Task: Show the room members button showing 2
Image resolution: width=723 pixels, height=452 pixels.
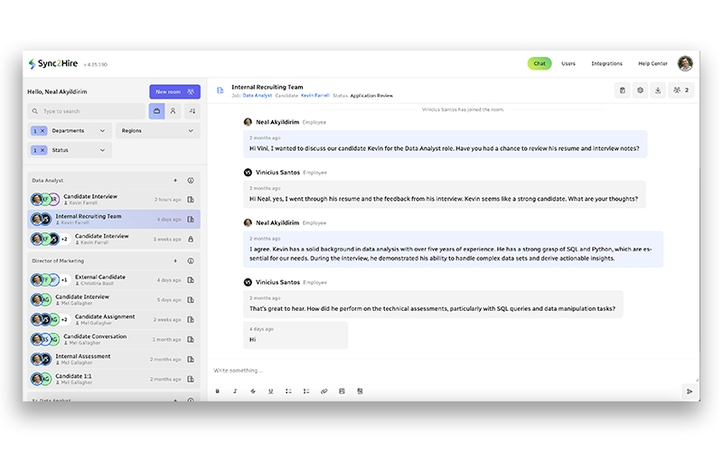Action: tap(681, 90)
